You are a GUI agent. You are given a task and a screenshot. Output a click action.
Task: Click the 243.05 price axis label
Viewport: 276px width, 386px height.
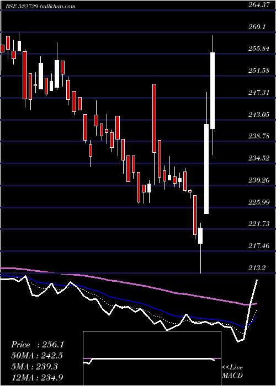259,115
